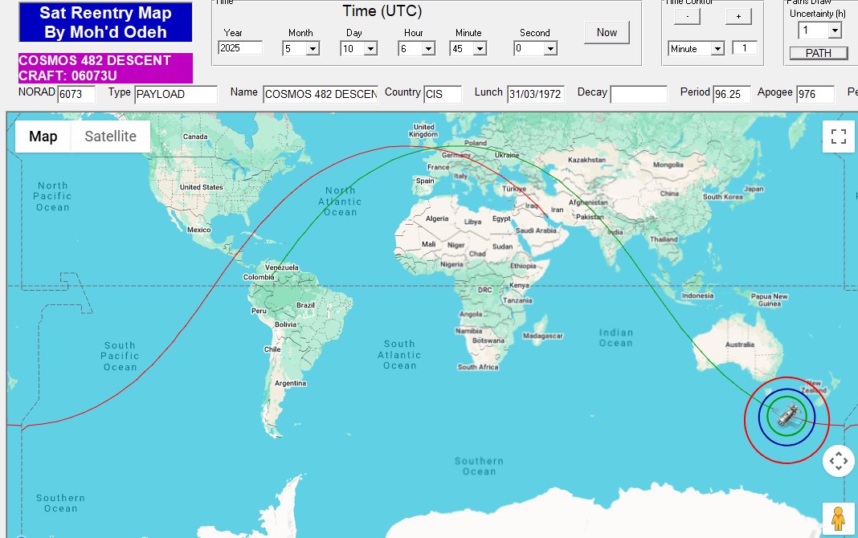
Task: Click the Now button
Action: (607, 32)
